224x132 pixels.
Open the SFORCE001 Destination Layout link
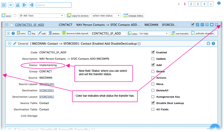(47, 97)
